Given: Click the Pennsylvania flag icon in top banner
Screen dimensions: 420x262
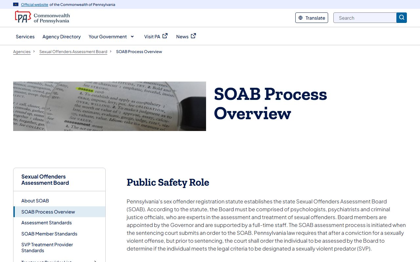Looking at the screenshot, I should 16,5.
